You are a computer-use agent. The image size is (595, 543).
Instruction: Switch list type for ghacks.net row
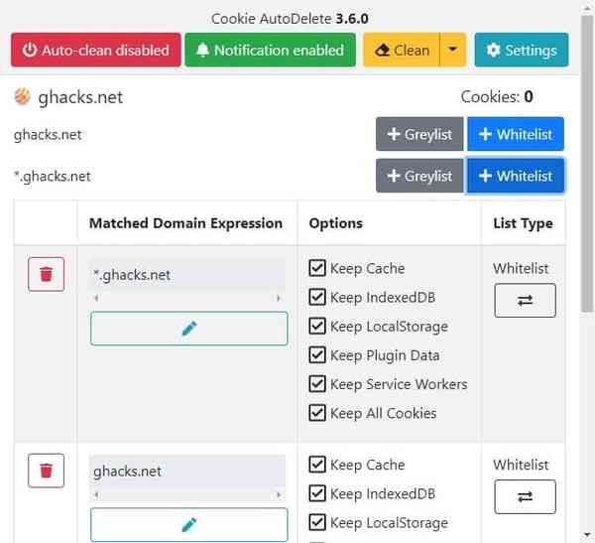[x=526, y=496]
